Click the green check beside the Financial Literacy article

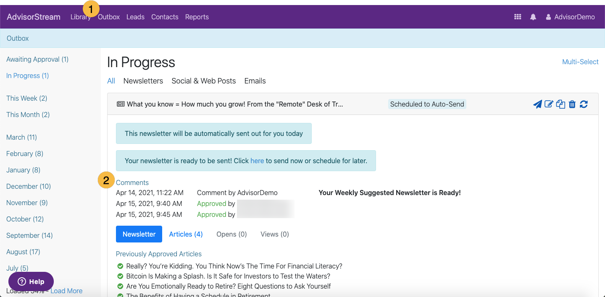[120, 266]
